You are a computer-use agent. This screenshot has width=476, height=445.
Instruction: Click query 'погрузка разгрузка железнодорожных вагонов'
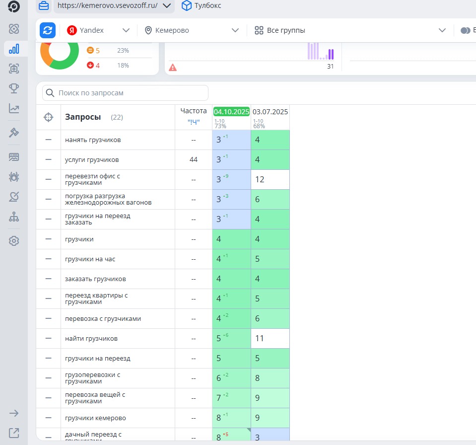point(108,199)
